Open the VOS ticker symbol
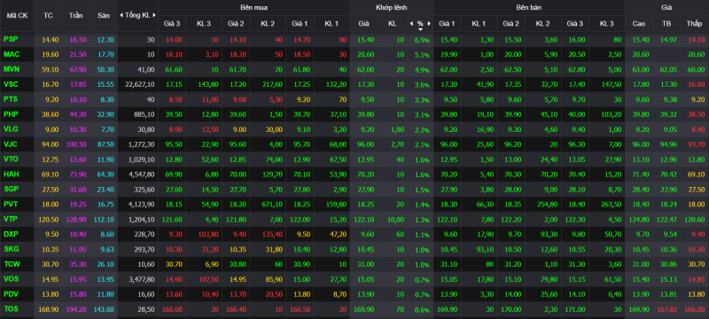709x319 pixels. 11,278
